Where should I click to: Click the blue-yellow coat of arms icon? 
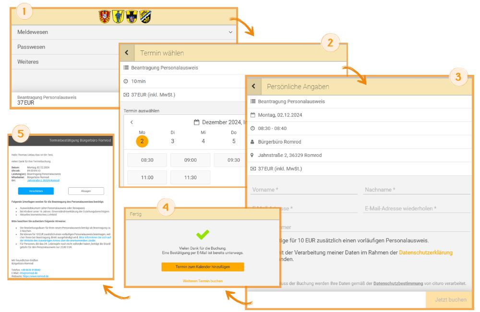[118, 16]
